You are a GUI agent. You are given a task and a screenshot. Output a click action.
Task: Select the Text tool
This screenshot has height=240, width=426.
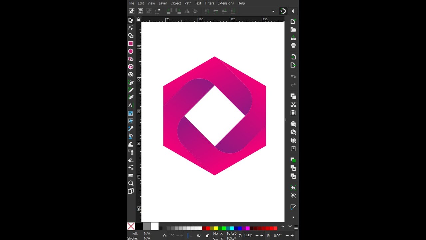point(131,105)
